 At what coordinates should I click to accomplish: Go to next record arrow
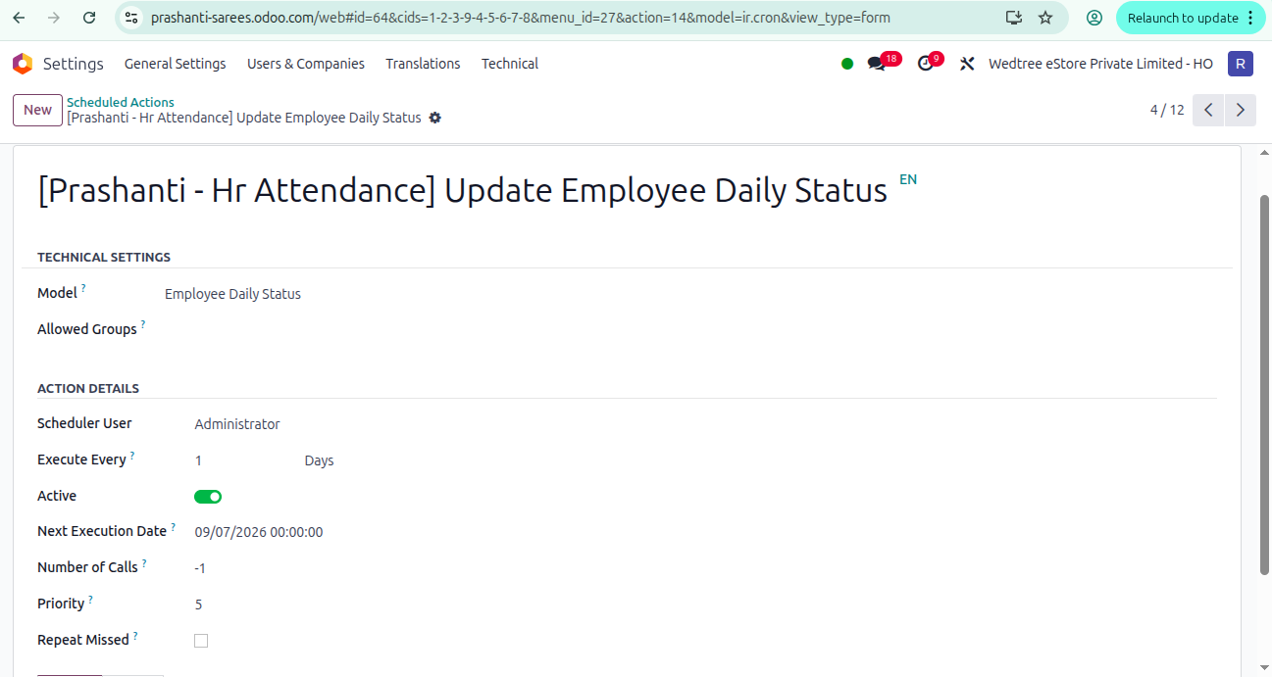pyautogui.click(x=1241, y=110)
